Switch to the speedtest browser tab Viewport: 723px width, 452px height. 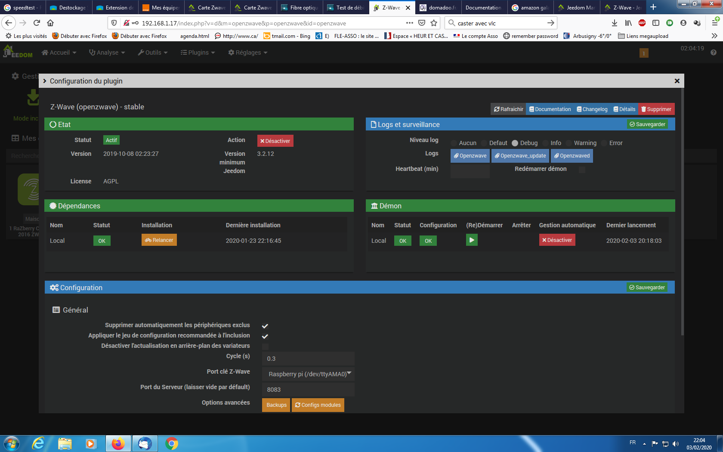tap(23, 7)
